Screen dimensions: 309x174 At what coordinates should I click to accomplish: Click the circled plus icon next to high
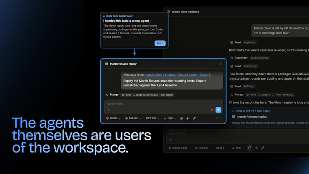pos(181,118)
